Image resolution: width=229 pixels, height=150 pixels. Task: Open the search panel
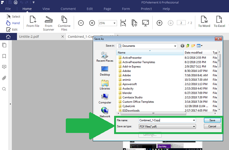(x=4, y=89)
